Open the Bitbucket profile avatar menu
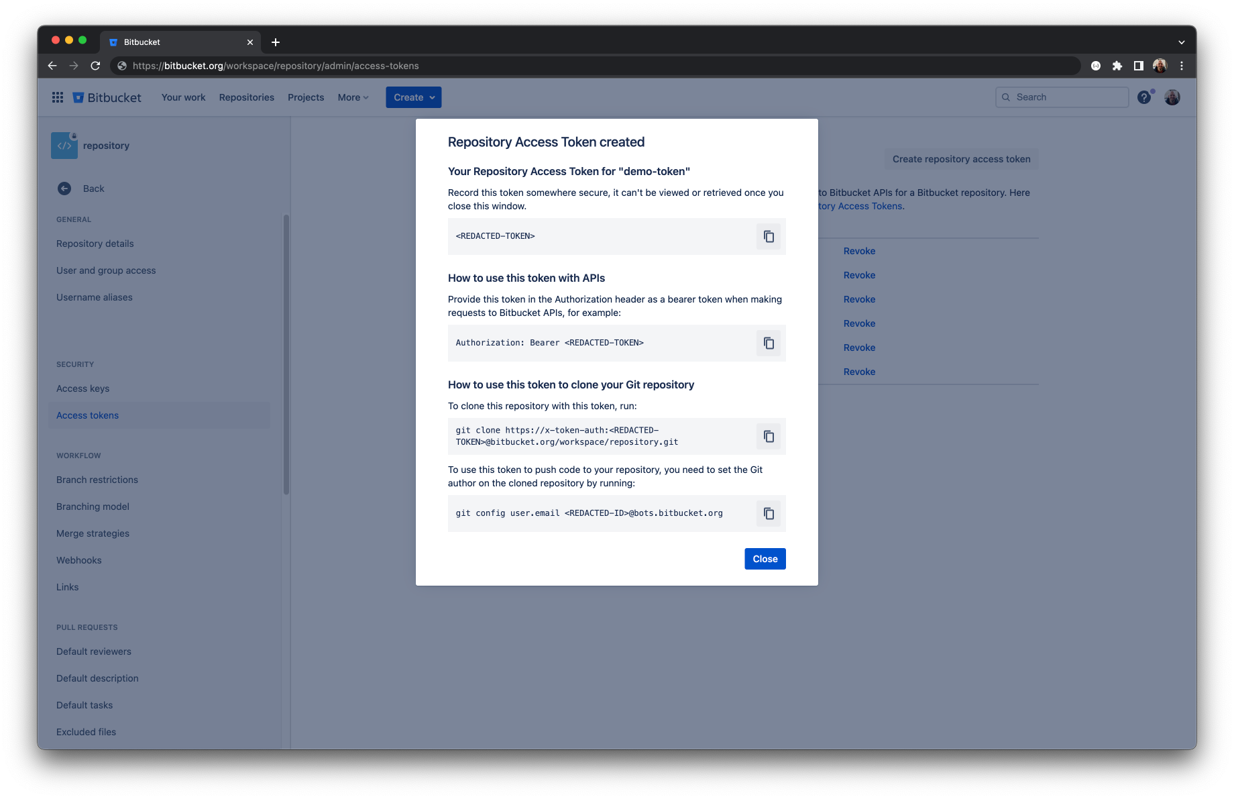The image size is (1234, 799). pos(1172,97)
